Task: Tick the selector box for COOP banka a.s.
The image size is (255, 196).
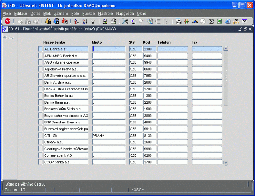Action: click(x=40, y=162)
